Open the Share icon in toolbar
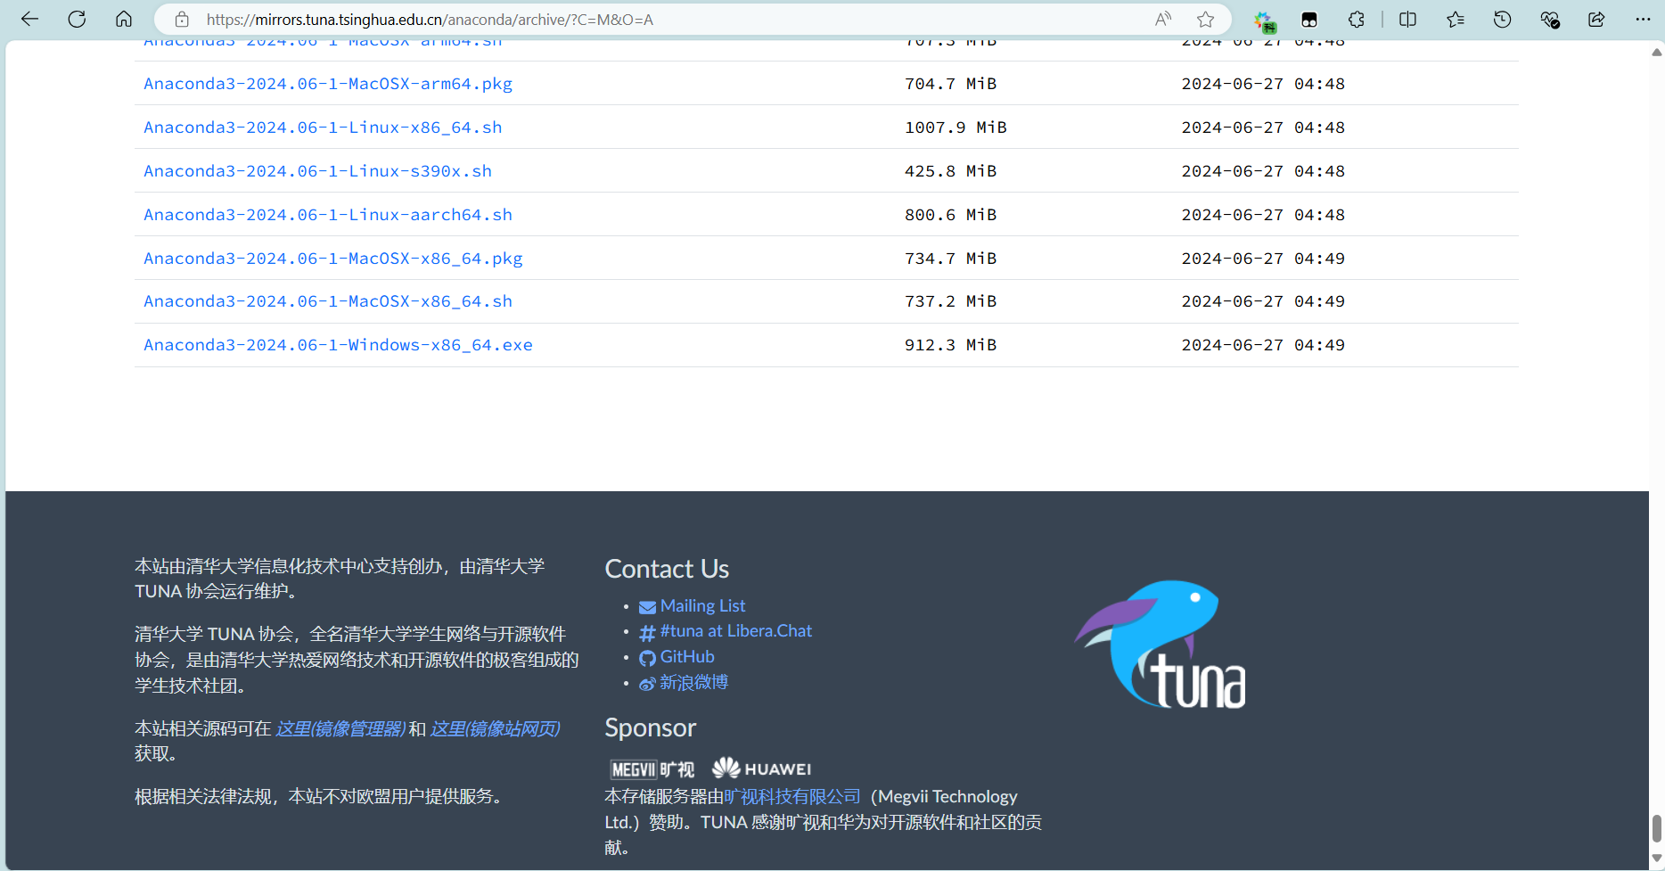The width and height of the screenshot is (1665, 871). 1596,20
